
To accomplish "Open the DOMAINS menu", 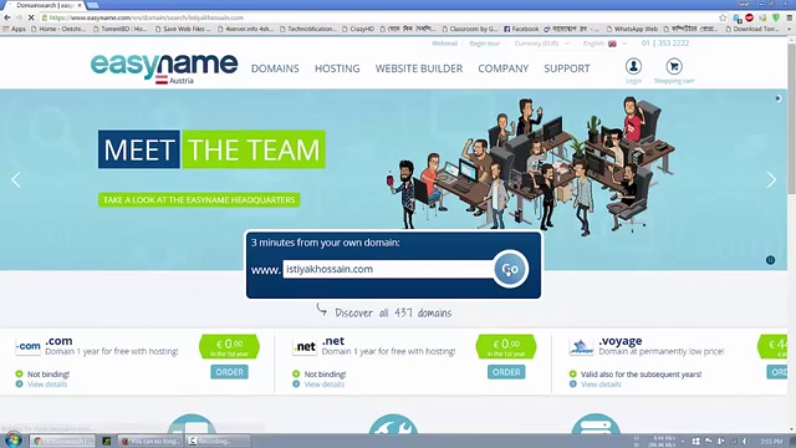I will [275, 68].
